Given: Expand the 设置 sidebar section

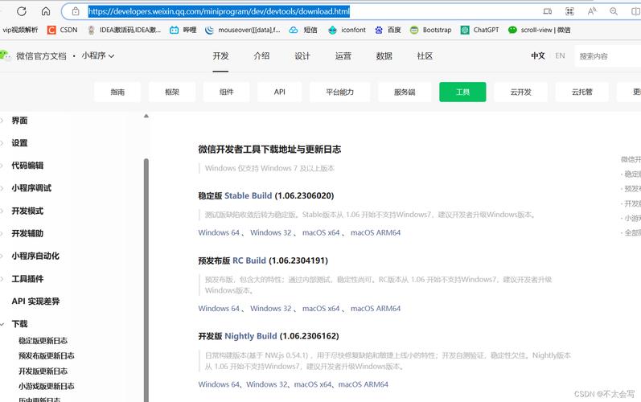Looking at the screenshot, I should pos(19,143).
